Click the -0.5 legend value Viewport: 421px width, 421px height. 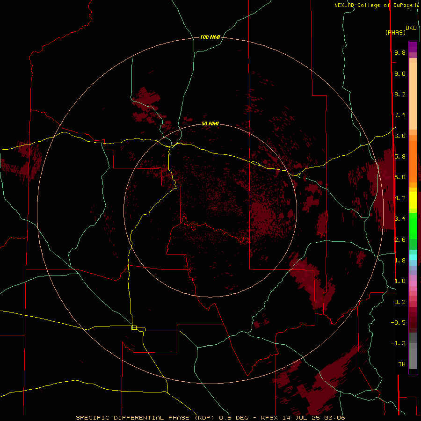pyautogui.click(x=398, y=323)
